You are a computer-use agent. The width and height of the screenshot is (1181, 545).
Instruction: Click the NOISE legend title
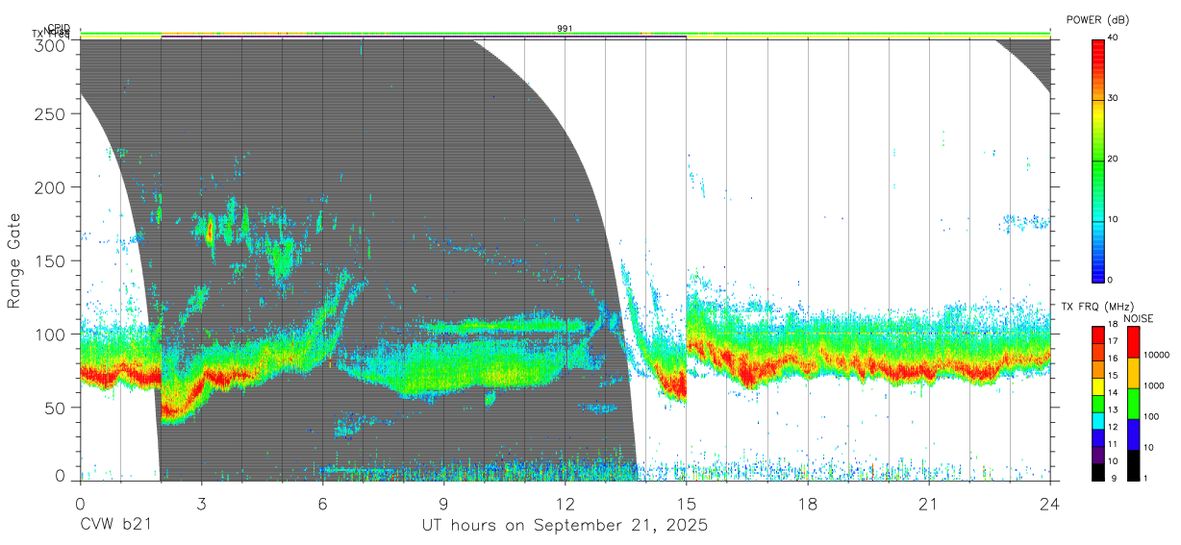click(1138, 318)
